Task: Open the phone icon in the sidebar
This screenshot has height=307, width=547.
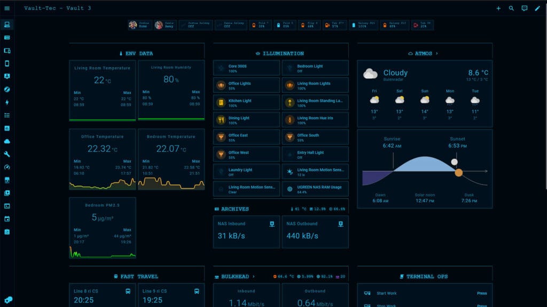Action: click(7, 63)
